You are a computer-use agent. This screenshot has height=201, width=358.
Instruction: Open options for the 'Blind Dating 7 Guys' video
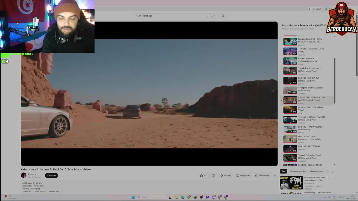point(335,193)
